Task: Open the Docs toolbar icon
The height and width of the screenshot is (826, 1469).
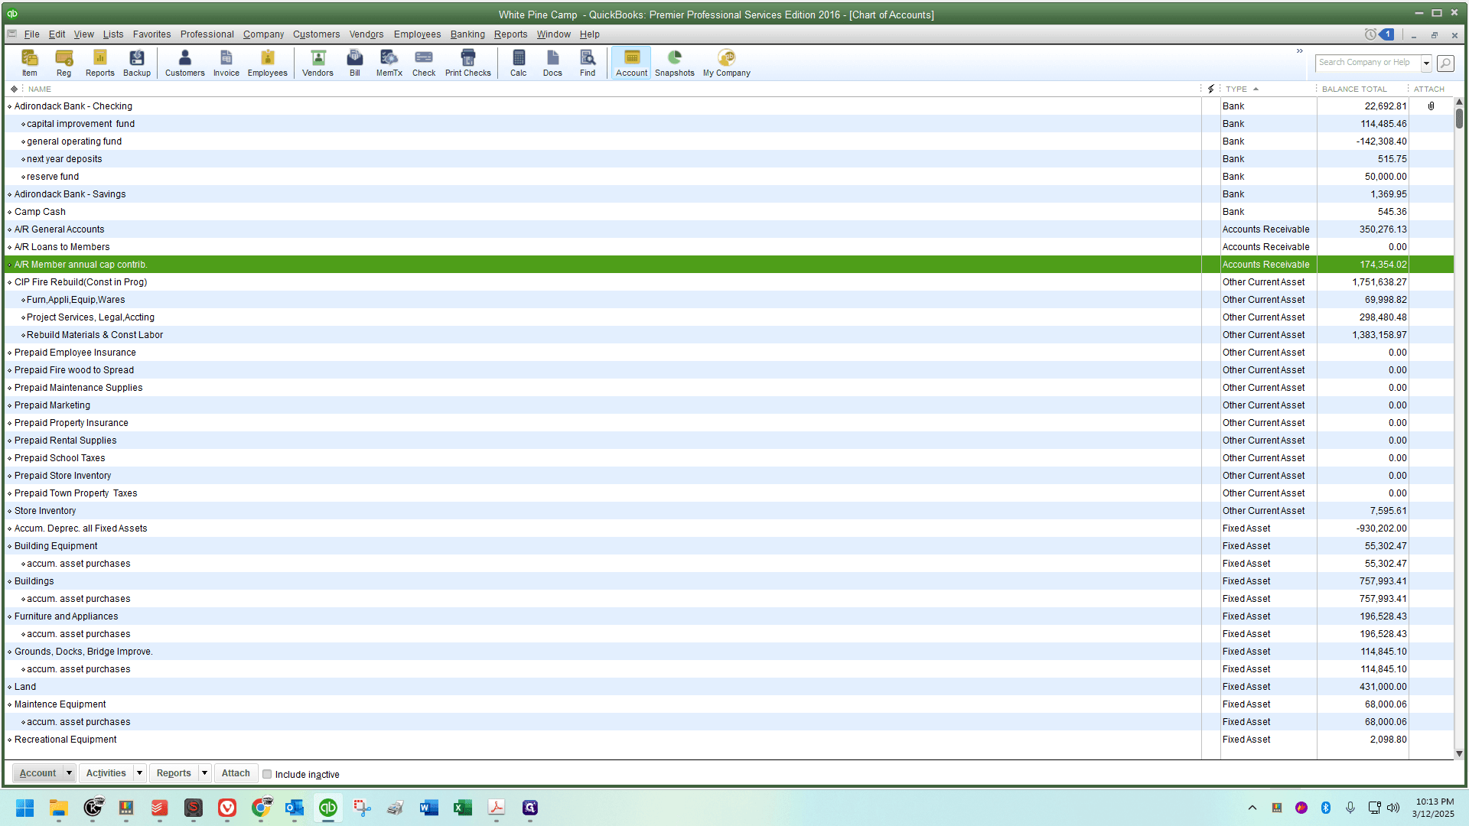Action: (552, 63)
